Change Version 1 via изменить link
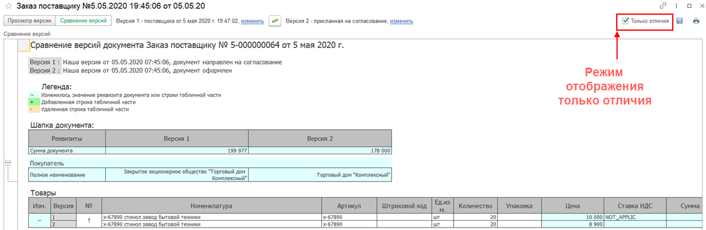Image resolution: width=706 pixels, height=230 pixels. pos(252,21)
